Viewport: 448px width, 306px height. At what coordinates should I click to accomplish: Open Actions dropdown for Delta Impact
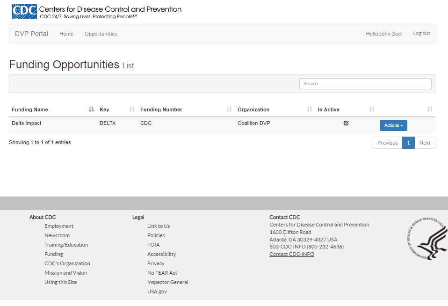tap(393, 125)
